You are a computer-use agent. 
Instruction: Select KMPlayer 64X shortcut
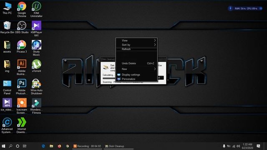pyautogui.click(x=36, y=29)
